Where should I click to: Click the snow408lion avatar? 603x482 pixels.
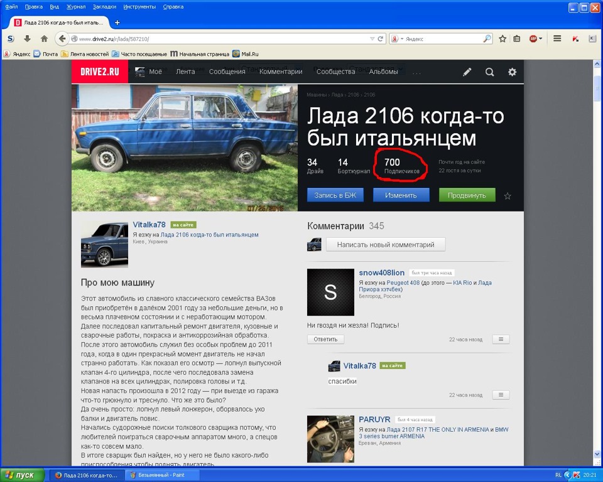[330, 292]
